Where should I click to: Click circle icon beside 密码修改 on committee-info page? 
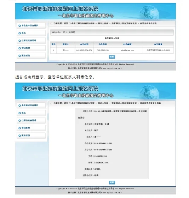coord(19,128)
